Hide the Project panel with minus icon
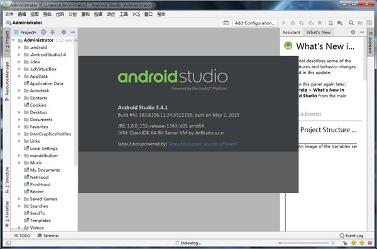 pos(73,32)
